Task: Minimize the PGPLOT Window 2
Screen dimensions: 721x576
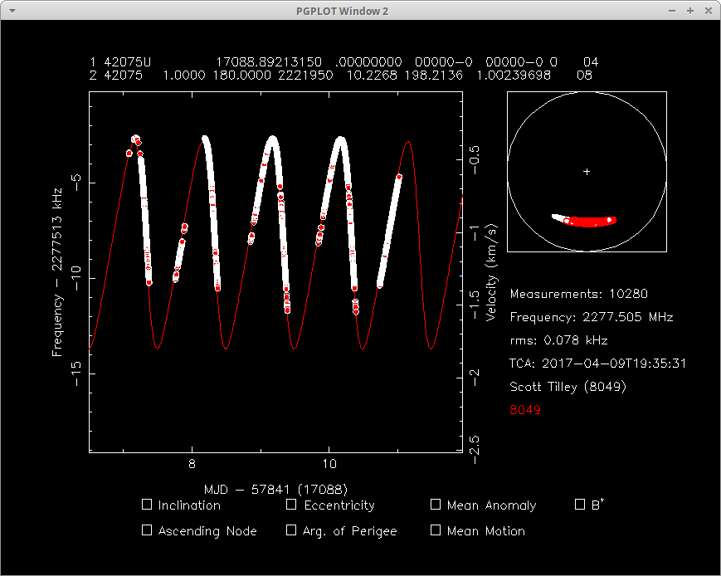Action: pyautogui.click(x=672, y=11)
